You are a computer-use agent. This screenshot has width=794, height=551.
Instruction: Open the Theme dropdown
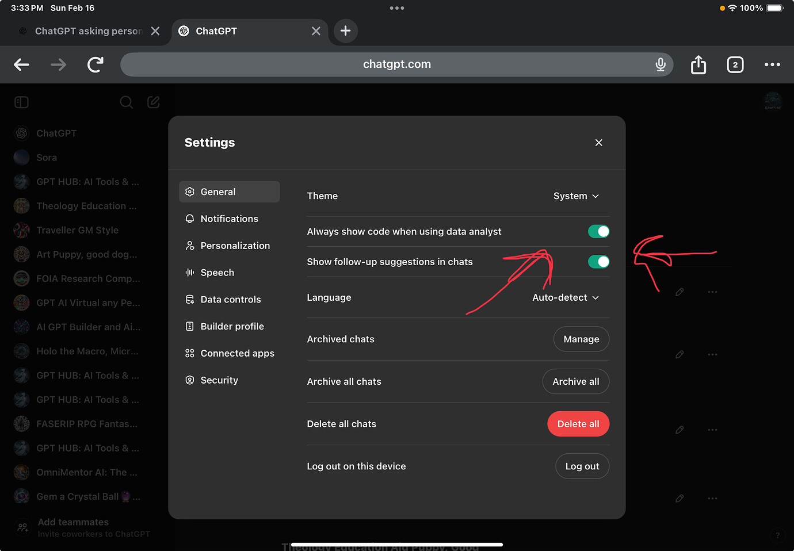(x=576, y=196)
